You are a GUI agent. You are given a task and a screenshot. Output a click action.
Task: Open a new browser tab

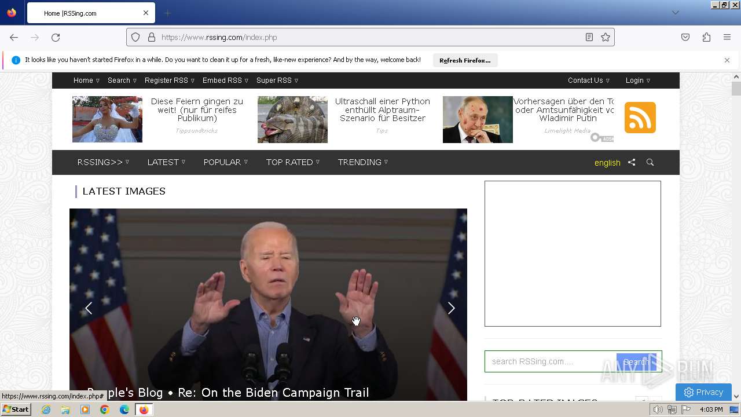tap(167, 13)
